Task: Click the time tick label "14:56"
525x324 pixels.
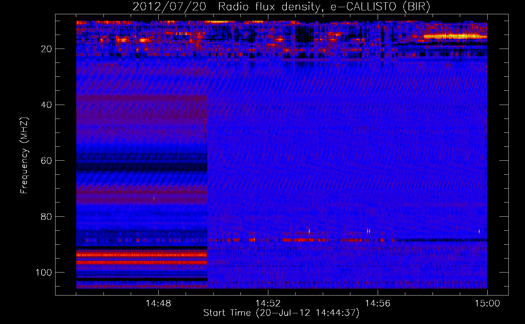Action: point(378,304)
